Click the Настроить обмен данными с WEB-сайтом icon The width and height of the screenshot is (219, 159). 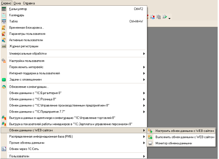tap(150, 131)
